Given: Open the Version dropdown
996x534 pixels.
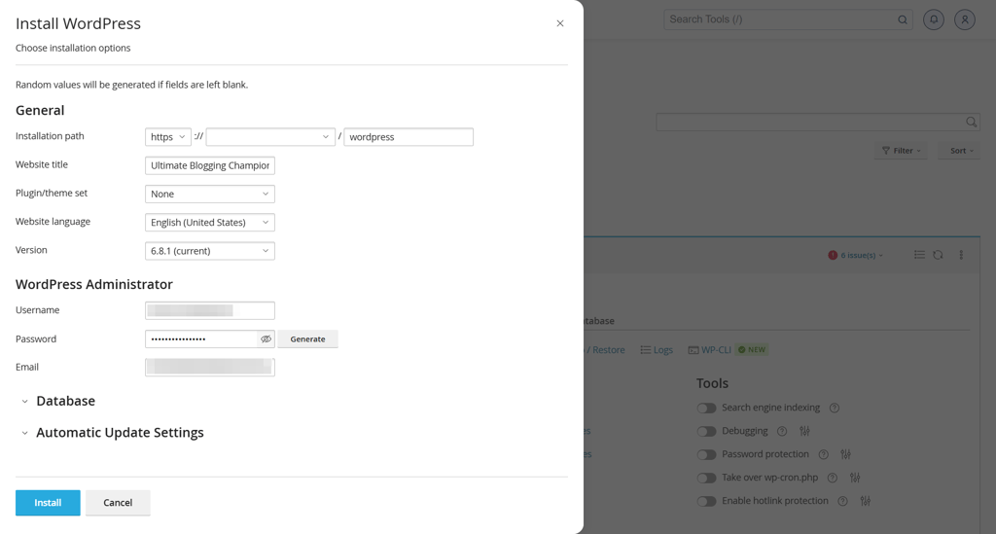Looking at the screenshot, I should click(x=210, y=251).
